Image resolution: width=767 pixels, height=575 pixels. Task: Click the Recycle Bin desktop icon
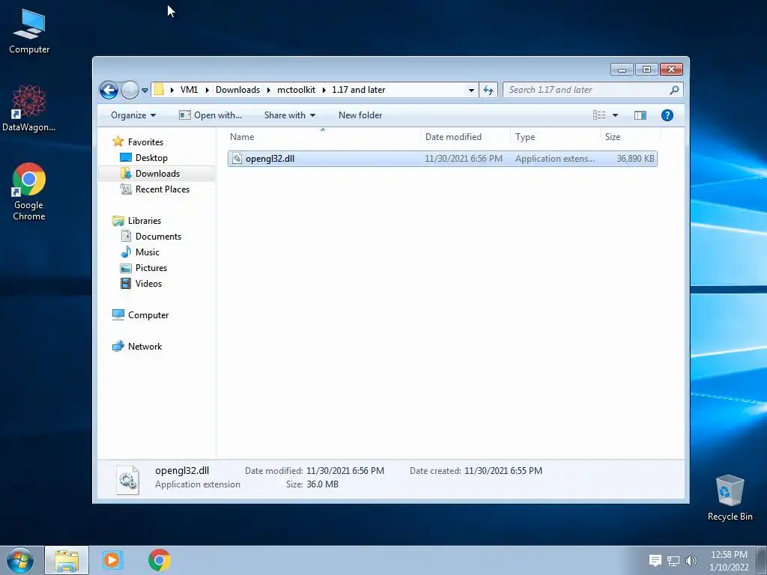point(730,498)
